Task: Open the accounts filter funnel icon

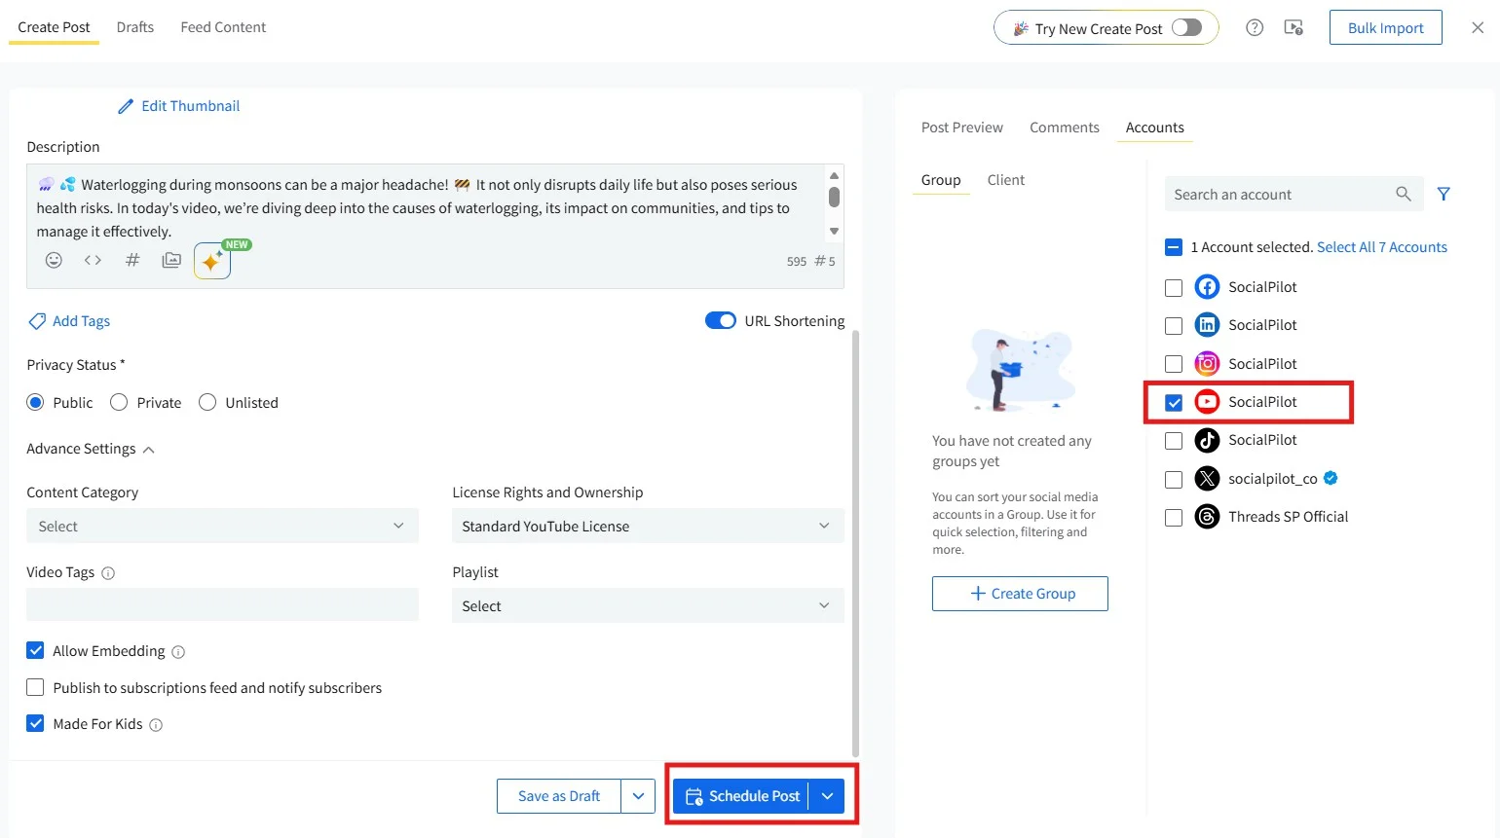Action: [1444, 194]
